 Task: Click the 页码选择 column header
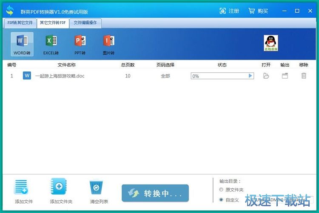pos(165,65)
